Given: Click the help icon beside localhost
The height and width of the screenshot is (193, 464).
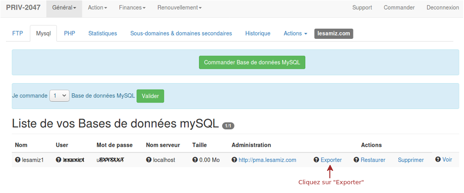Looking at the screenshot, I should point(148,160).
